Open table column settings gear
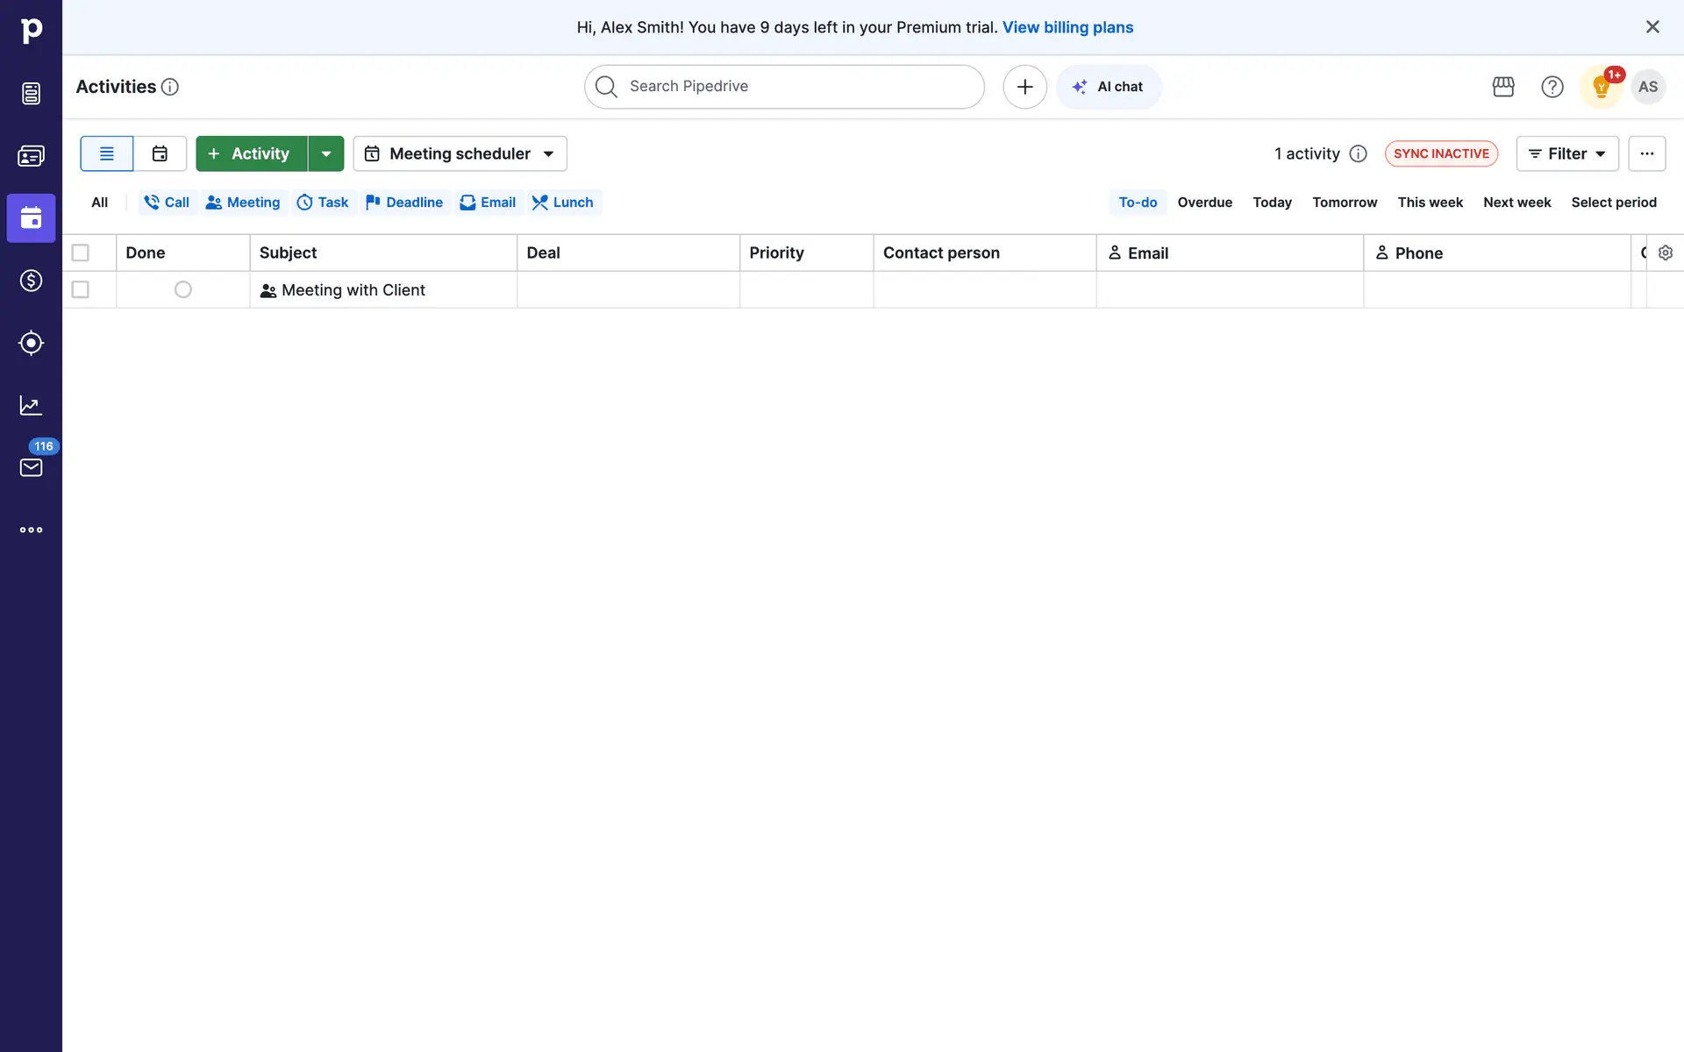 click(1665, 252)
